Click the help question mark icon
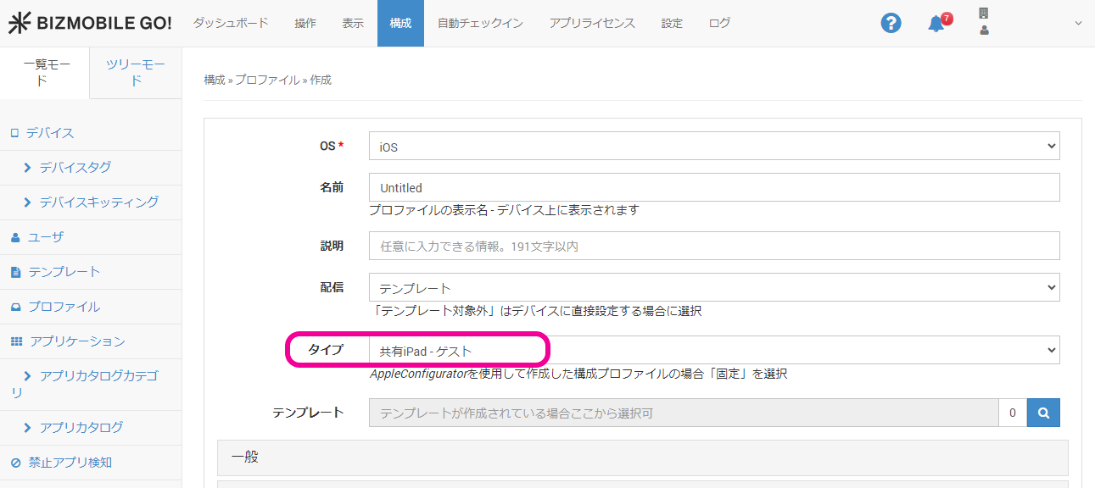1095x488 pixels. click(891, 24)
